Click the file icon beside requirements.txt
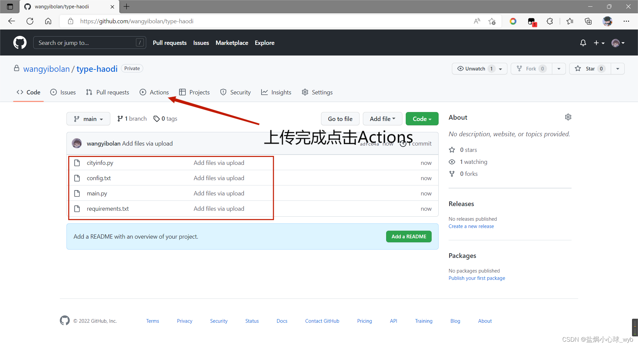The width and height of the screenshot is (638, 346). [77, 209]
